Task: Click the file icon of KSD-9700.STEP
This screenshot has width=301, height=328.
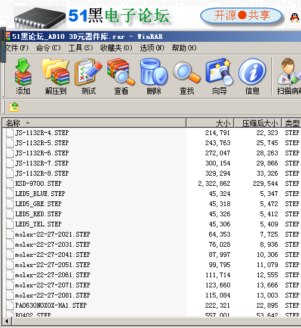Action: pyautogui.click(x=10, y=183)
